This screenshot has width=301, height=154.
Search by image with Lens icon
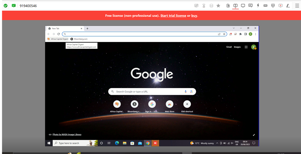click(x=191, y=92)
